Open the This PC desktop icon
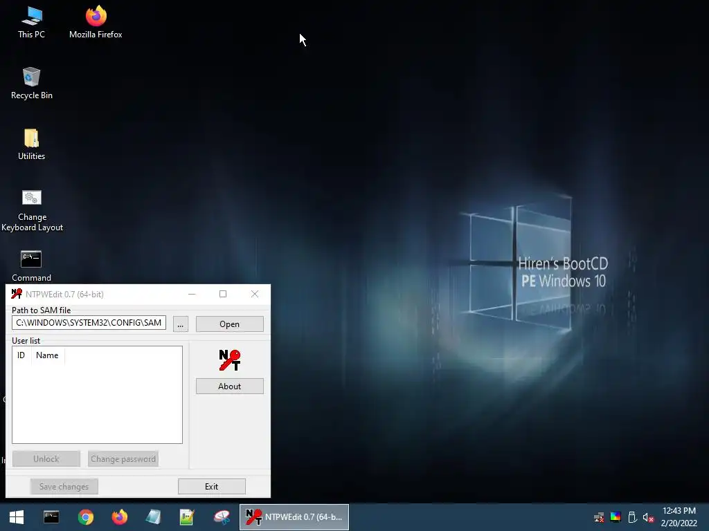The height and width of the screenshot is (531, 709). pyautogui.click(x=31, y=23)
